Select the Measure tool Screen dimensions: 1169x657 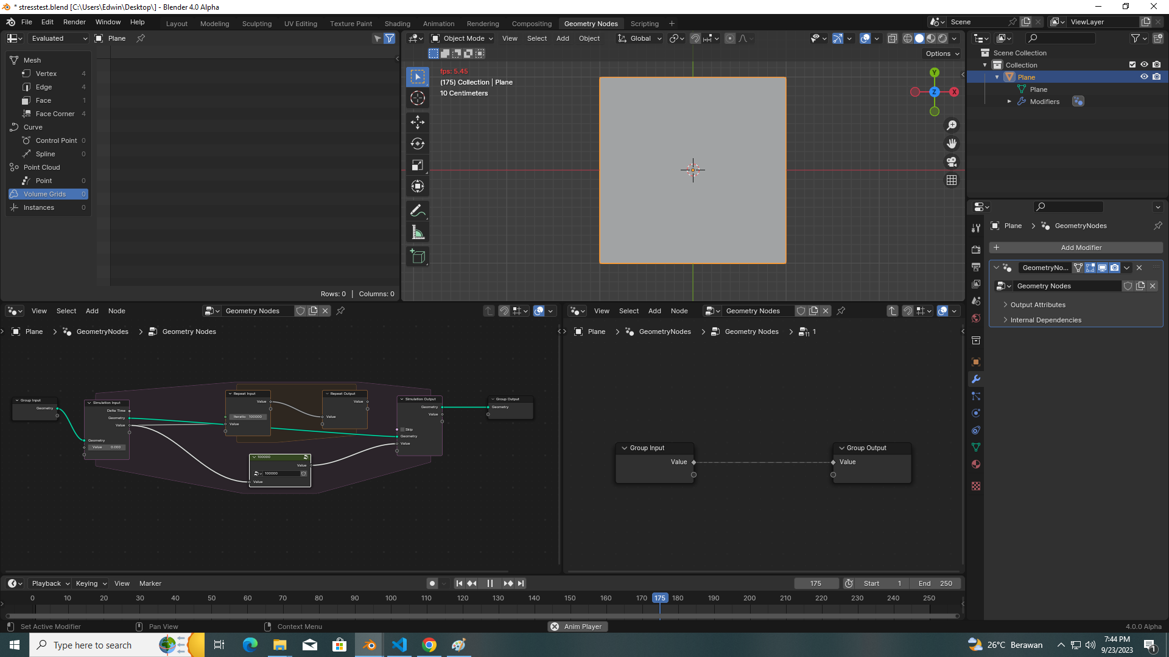(418, 232)
